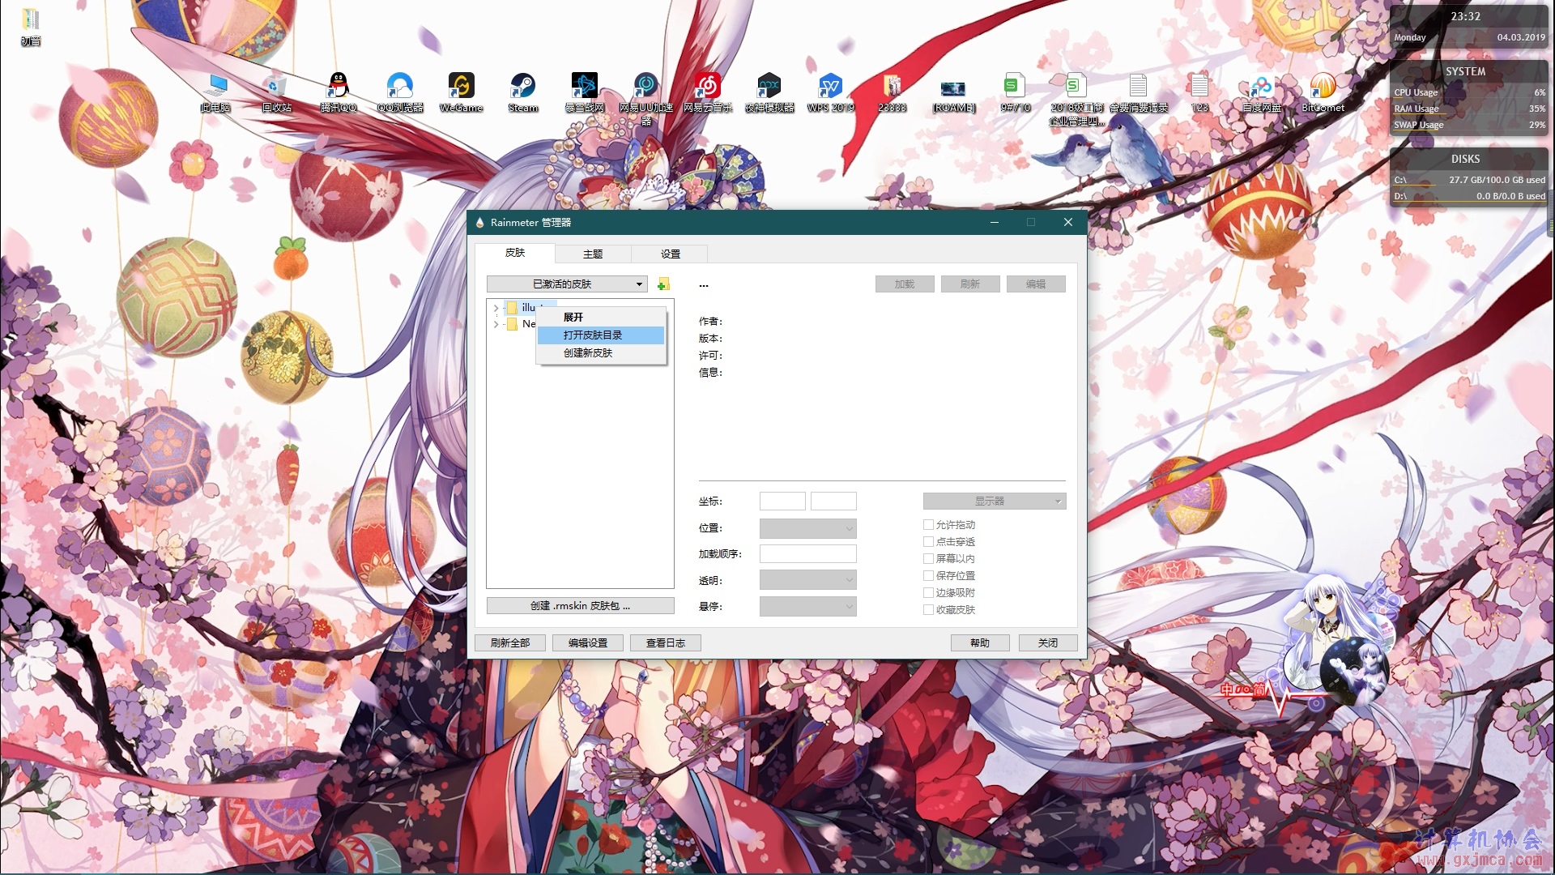The image size is (1555, 875).
Task: Click the C:\ disk usage bar
Action: 1469,181
